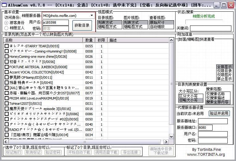
Task: Click the 服务器端口 field showing 8080
Action: click(205, 128)
